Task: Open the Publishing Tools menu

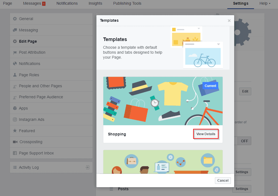Action: (x=127, y=4)
